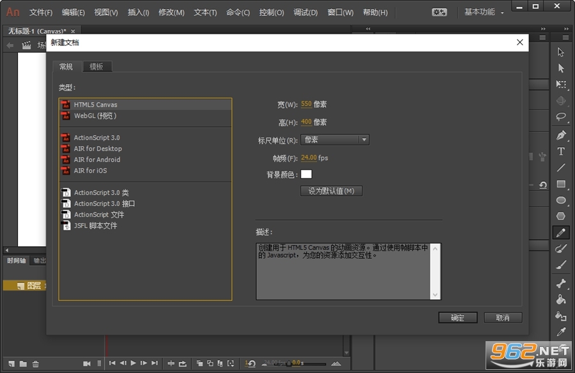Pick the Brush tool
This screenshot has height=373, width=575.
561,265
